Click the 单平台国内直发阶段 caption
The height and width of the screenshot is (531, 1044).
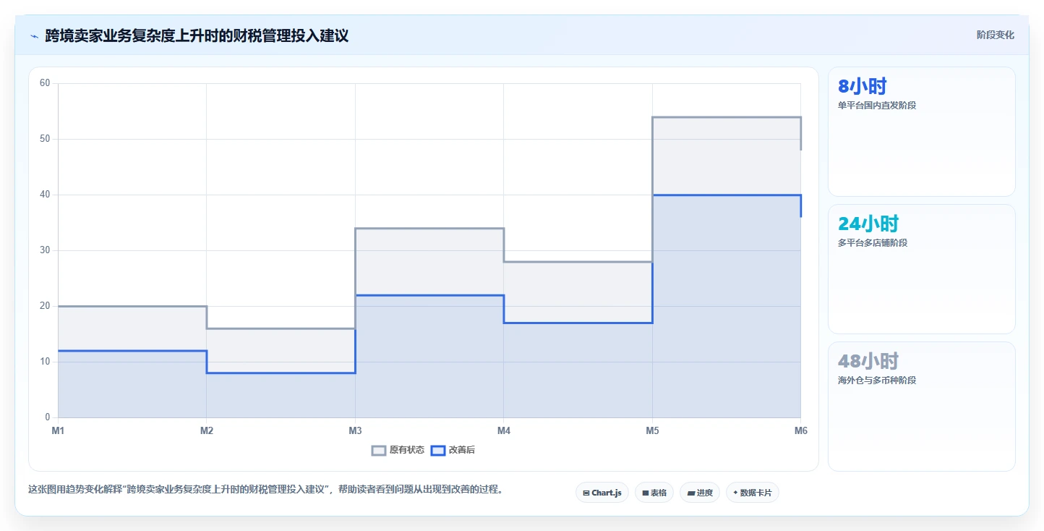[x=877, y=105]
